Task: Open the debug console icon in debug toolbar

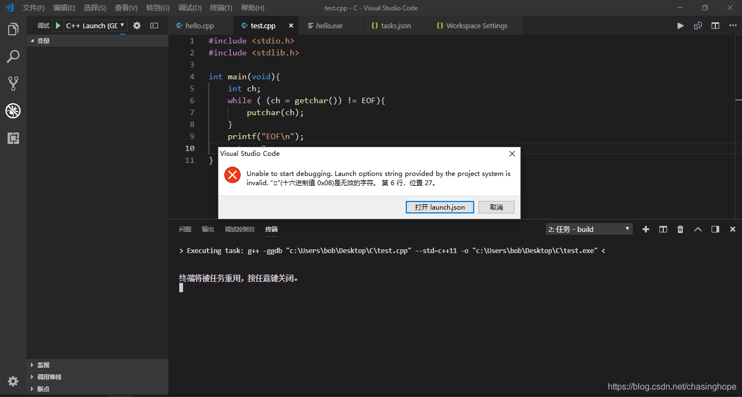Action: tap(154, 26)
